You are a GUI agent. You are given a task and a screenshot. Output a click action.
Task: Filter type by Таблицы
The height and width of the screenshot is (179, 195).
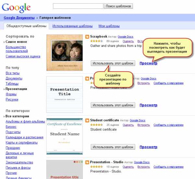12,84
